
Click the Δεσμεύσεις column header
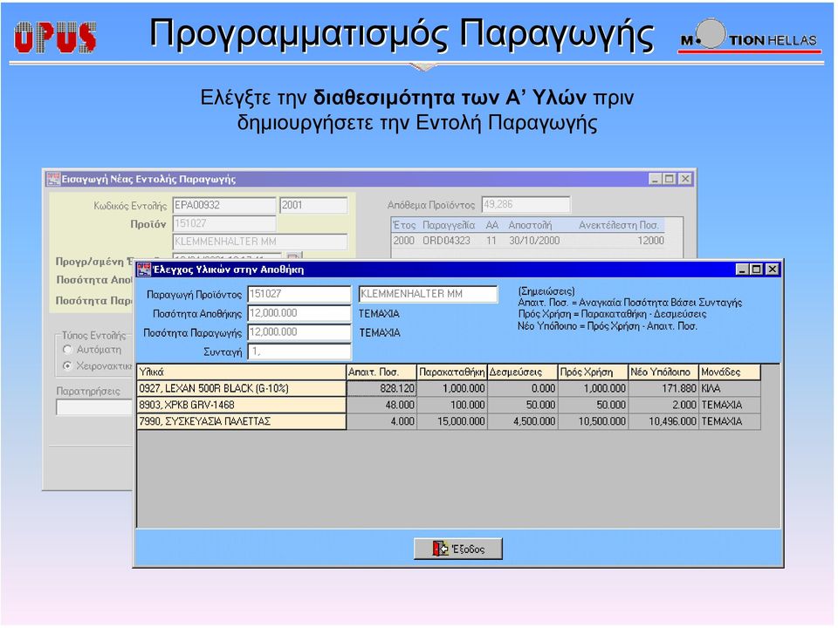coord(522,372)
